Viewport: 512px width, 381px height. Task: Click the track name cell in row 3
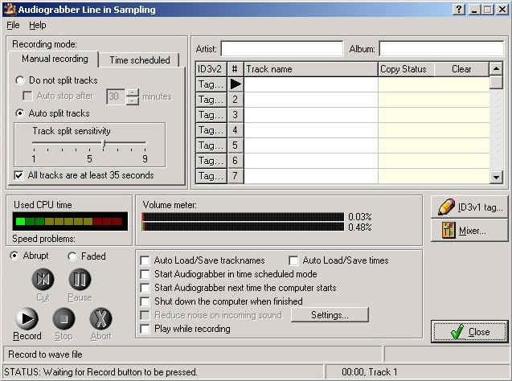311,115
